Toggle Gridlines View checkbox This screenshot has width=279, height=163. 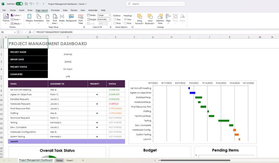(x=115, y=19)
